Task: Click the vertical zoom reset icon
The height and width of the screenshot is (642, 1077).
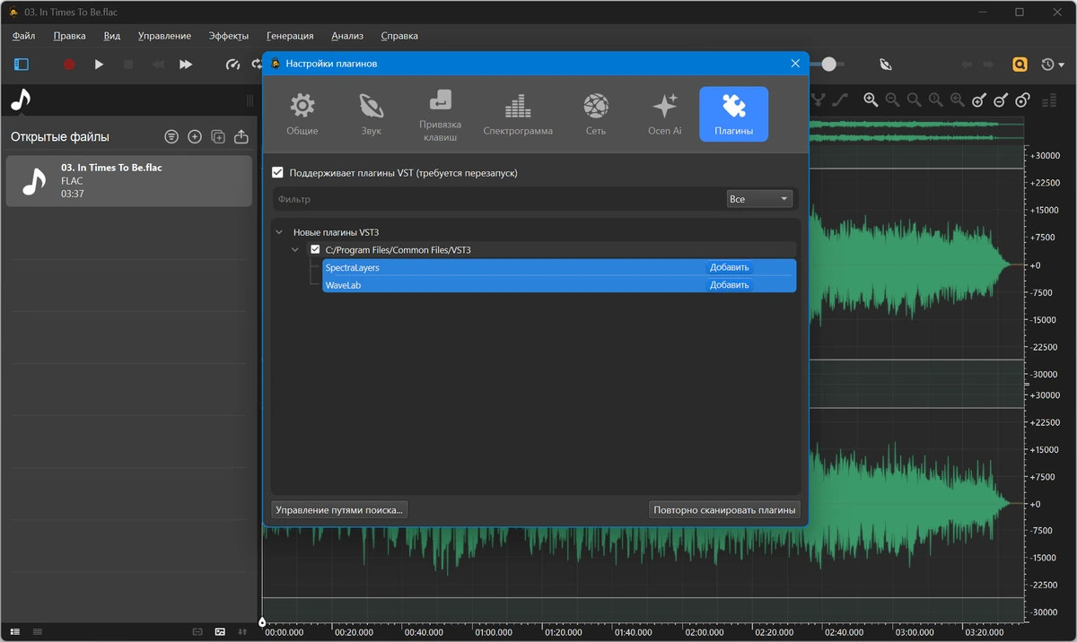Action: [1023, 100]
